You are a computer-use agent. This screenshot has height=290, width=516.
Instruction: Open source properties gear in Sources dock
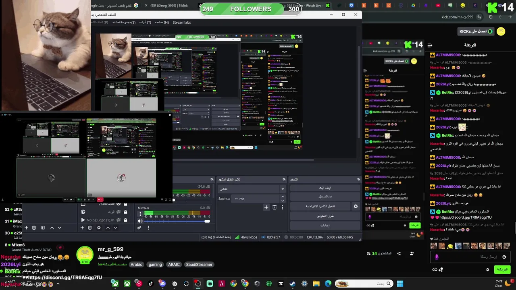click(x=99, y=228)
